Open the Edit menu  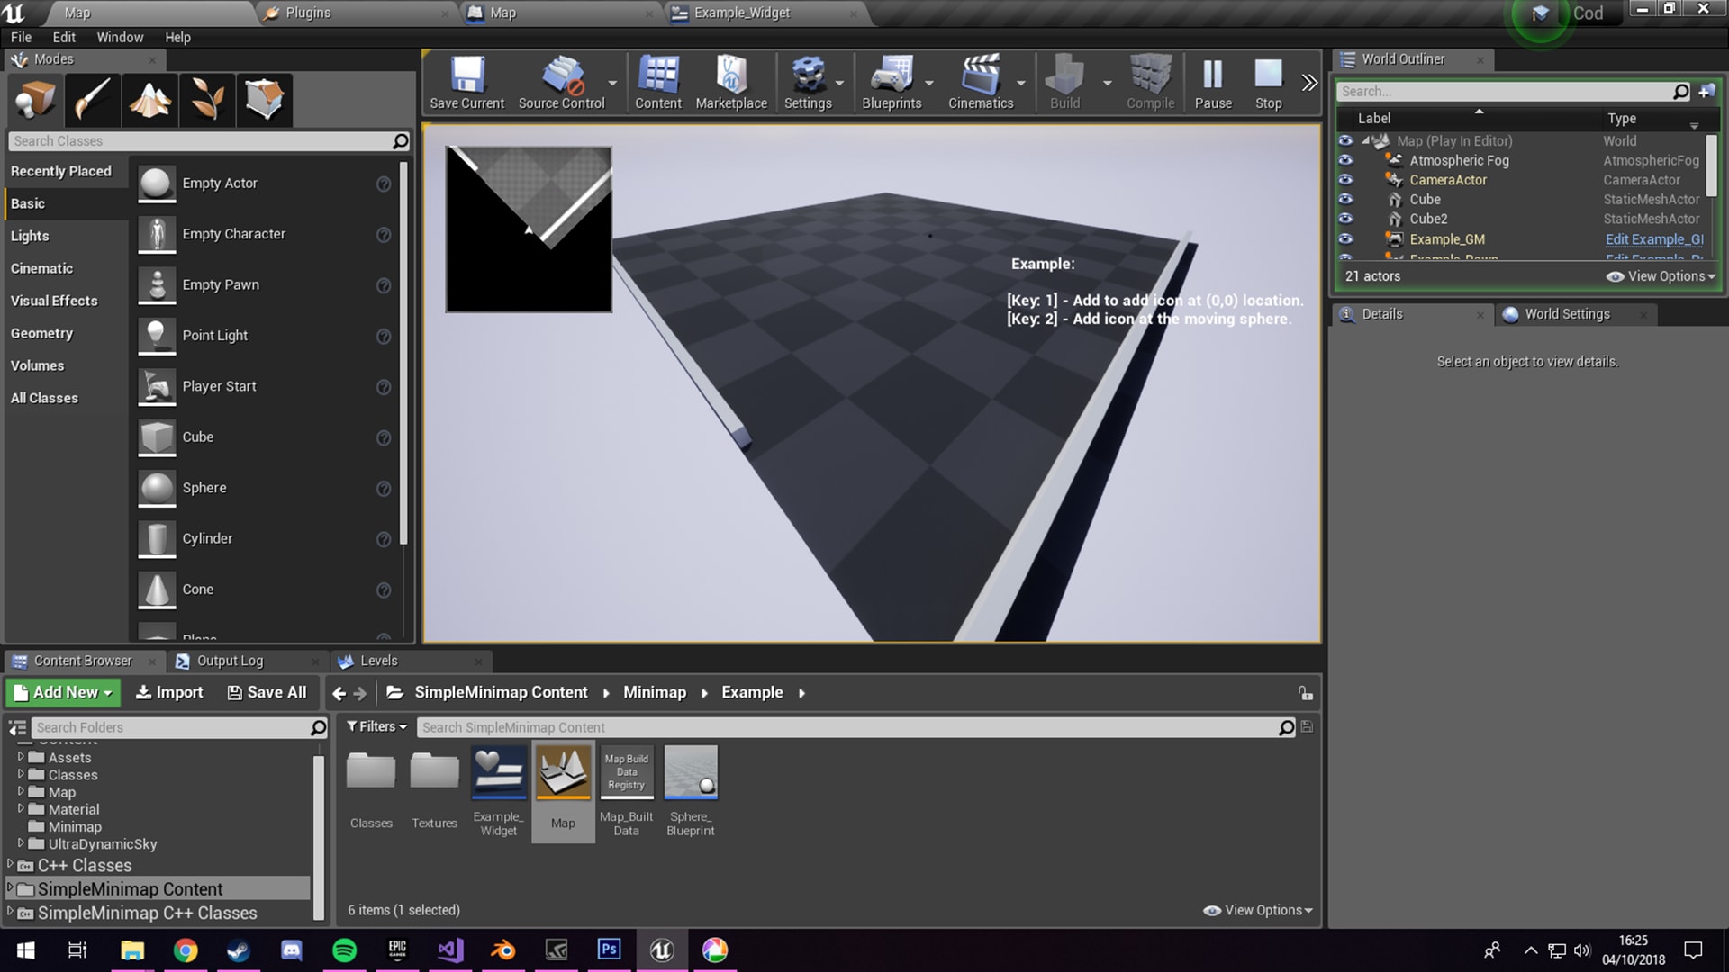pyautogui.click(x=64, y=38)
